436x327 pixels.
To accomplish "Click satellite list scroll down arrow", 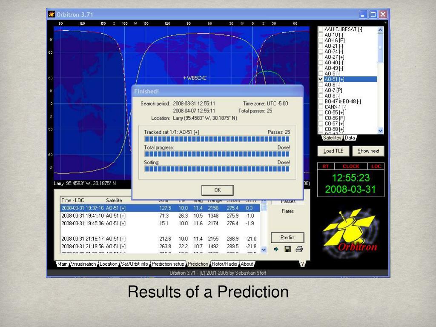I will point(380,130).
